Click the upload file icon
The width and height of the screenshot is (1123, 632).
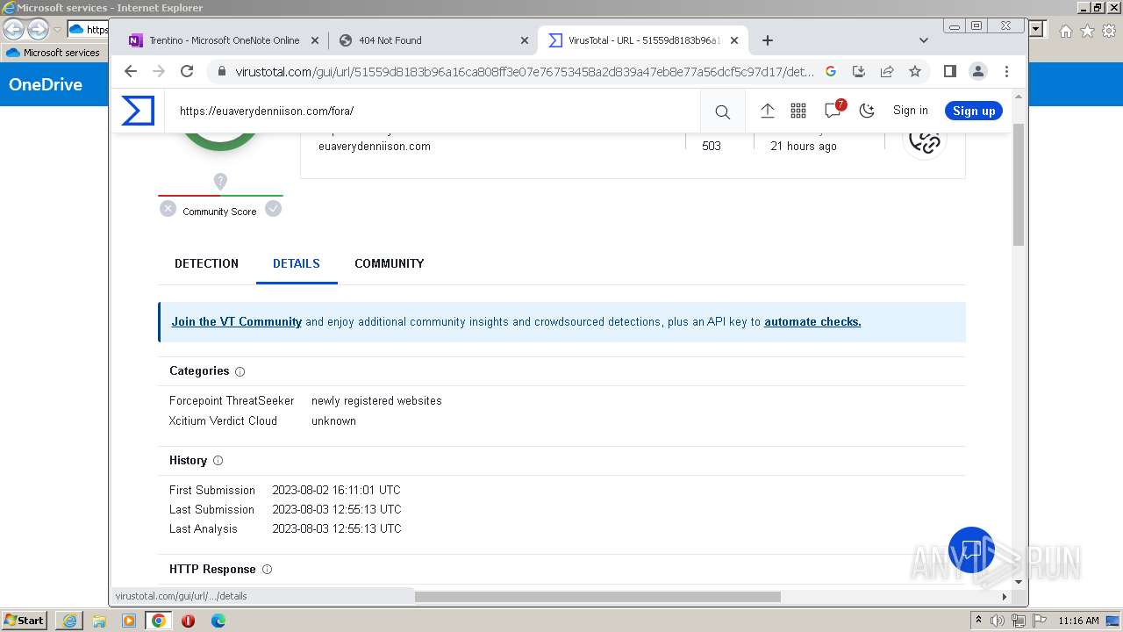767,111
